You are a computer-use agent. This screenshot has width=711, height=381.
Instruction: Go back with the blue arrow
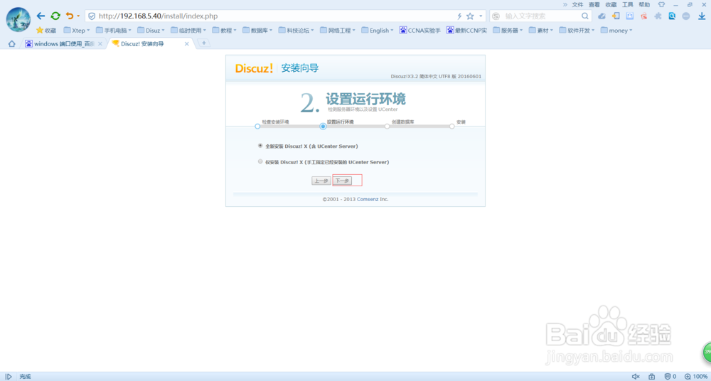click(x=41, y=16)
